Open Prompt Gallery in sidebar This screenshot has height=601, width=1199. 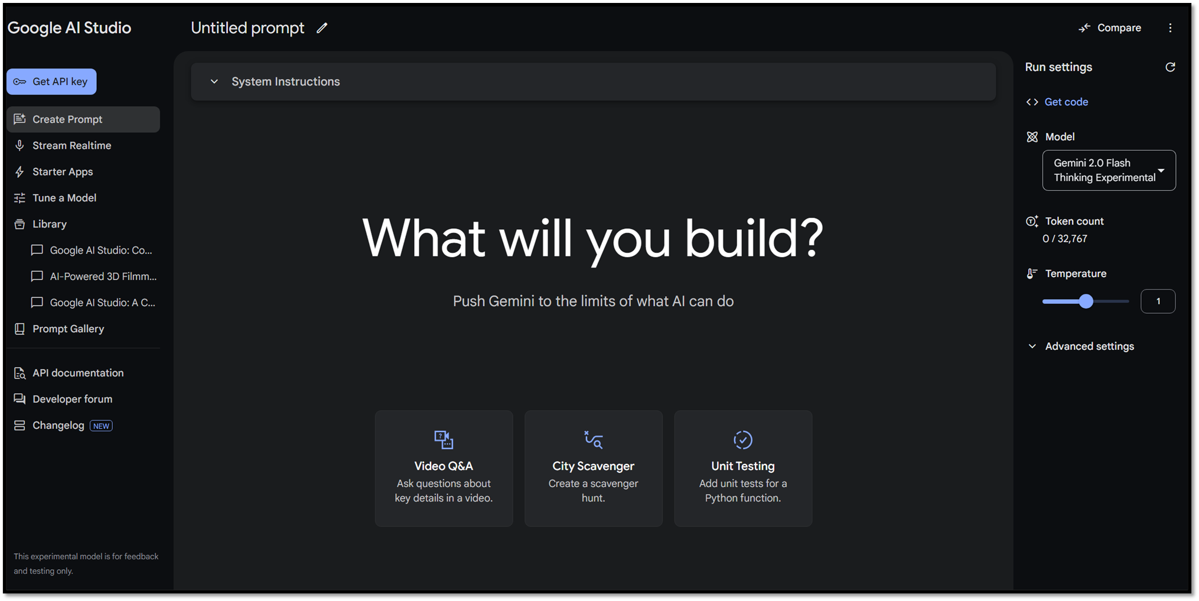pyautogui.click(x=83, y=329)
